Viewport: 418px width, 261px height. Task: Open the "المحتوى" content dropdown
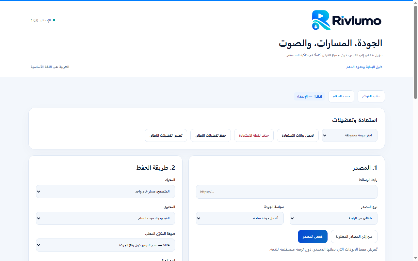(105, 218)
